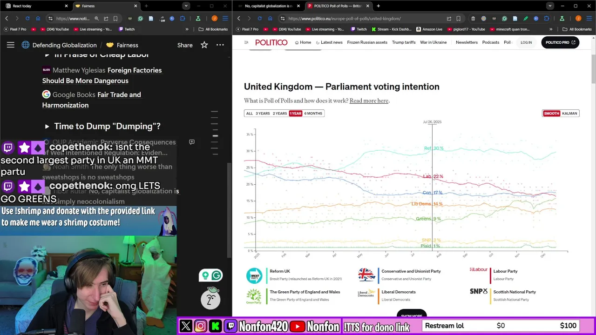Open Latest news in POLITICO nav
The width and height of the screenshot is (596, 335).
[x=329, y=42]
